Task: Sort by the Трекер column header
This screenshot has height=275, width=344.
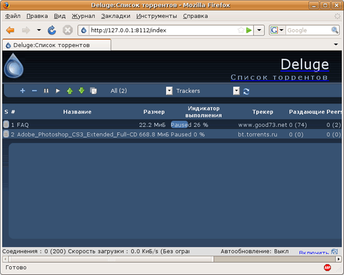Action: click(x=263, y=112)
